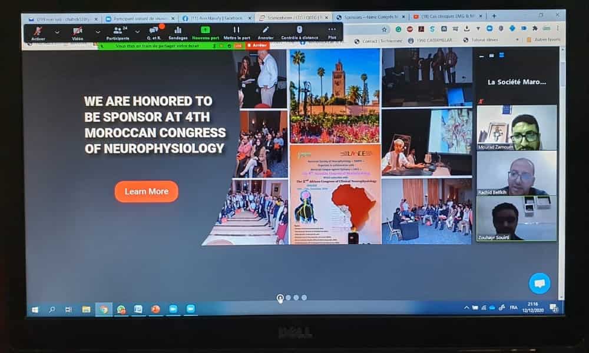
Task: Open the Plus more options menu
Action: pyautogui.click(x=332, y=32)
